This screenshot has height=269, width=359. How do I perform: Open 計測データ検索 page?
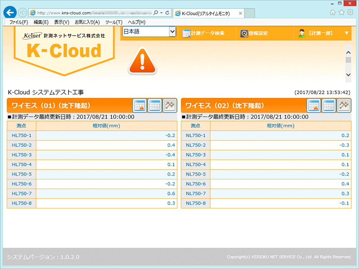(204, 33)
